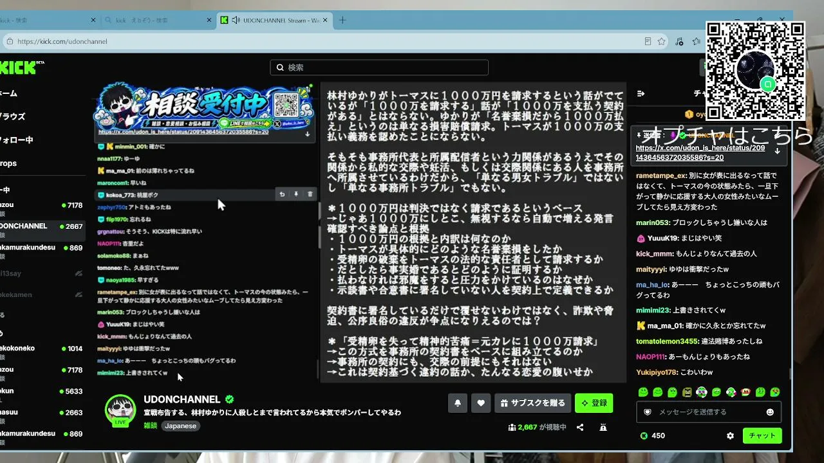Open the sidebar channel with 1014 viewers
The height and width of the screenshot is (463, 824).
[x=42, y=352]
